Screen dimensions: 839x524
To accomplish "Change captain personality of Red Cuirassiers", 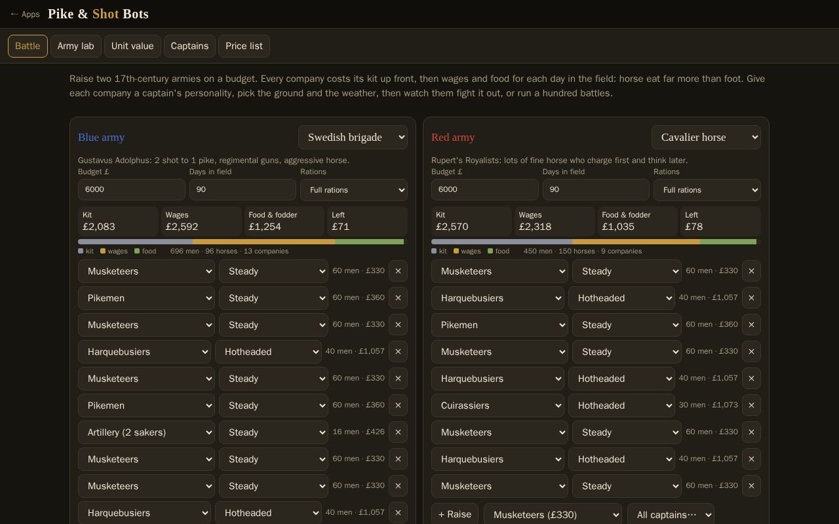I will point(621,405).
